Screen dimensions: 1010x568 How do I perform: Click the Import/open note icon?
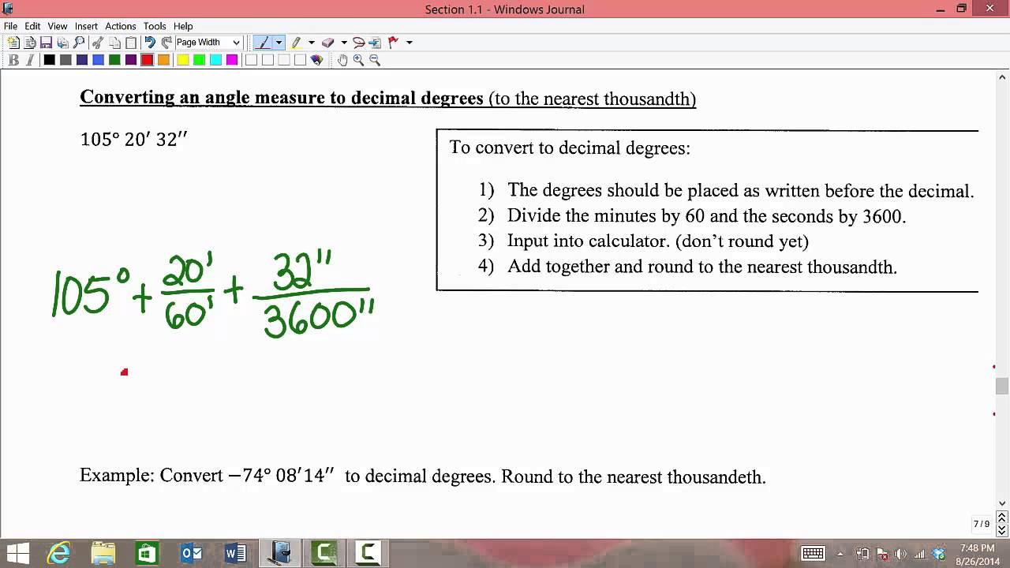[x=30, y=43]
